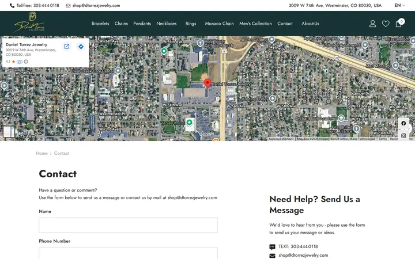Click the Clear Creek Care Center marker
415x259 pixels.
pyautogui.click(x=118, y=71)
